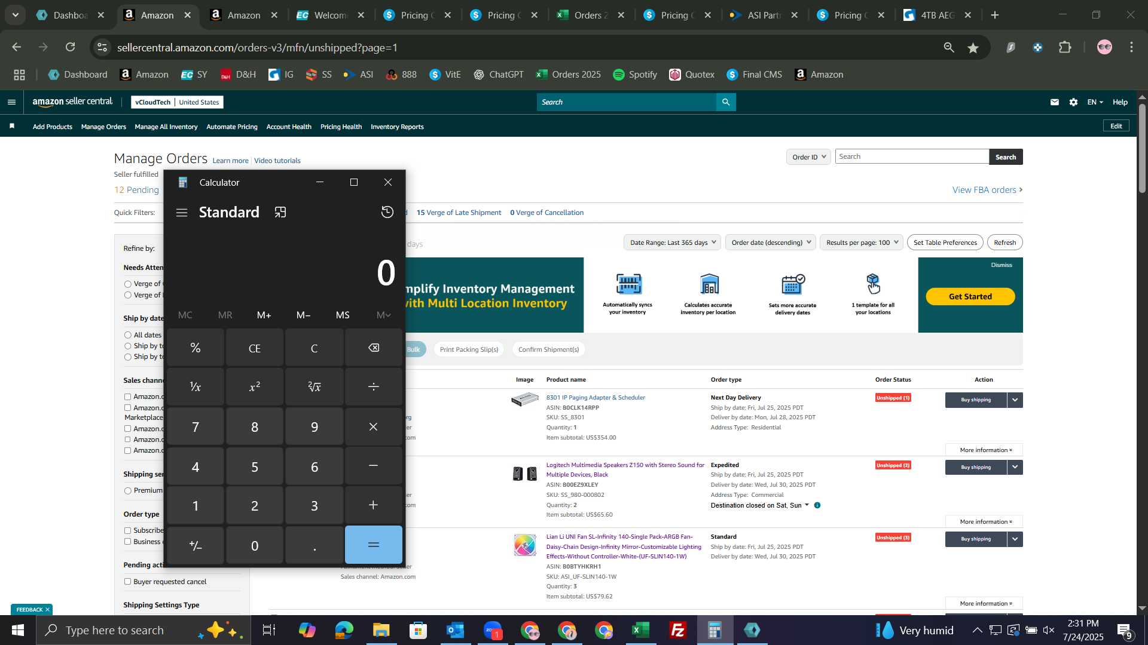Click the Order ID search input field
This screenshot has width=1148, height=645.
912,156
